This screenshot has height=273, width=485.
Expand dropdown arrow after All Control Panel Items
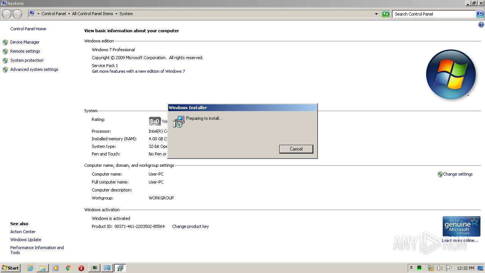point(116,14)
